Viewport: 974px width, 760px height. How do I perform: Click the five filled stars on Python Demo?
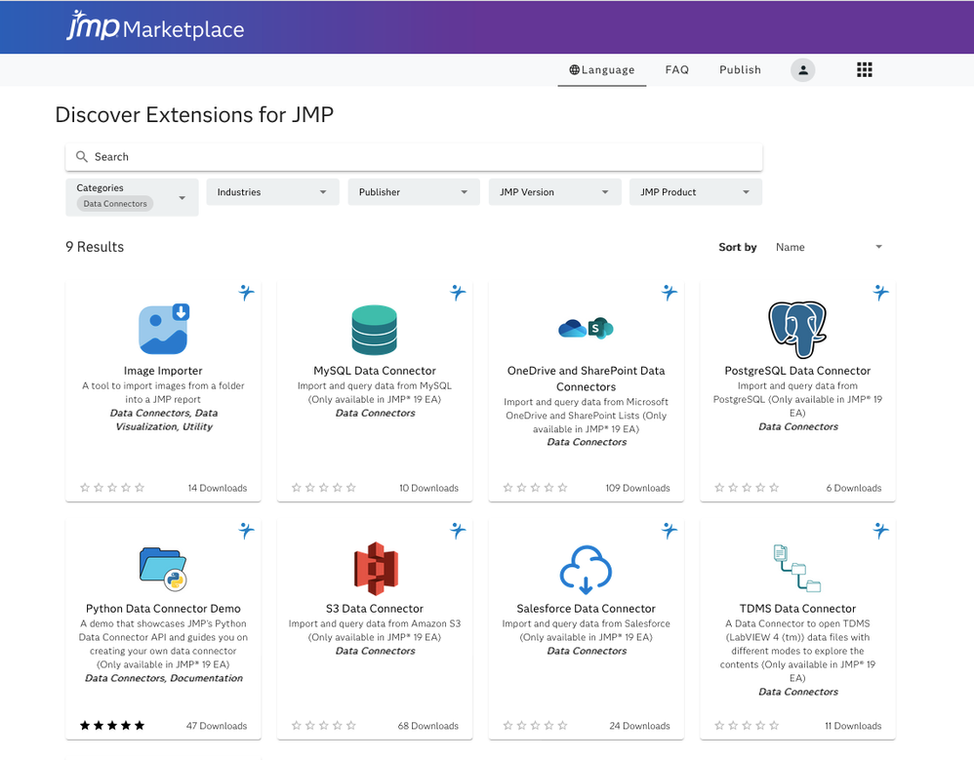coord(112,725)
